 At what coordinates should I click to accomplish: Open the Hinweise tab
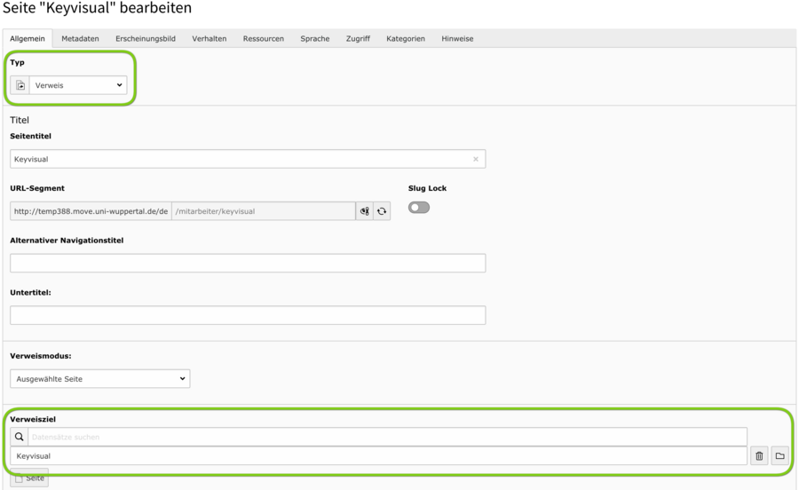[457, 39]
